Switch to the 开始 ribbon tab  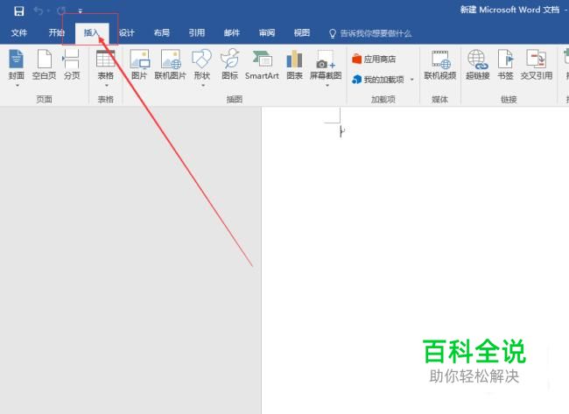click(x=57, y=33)
